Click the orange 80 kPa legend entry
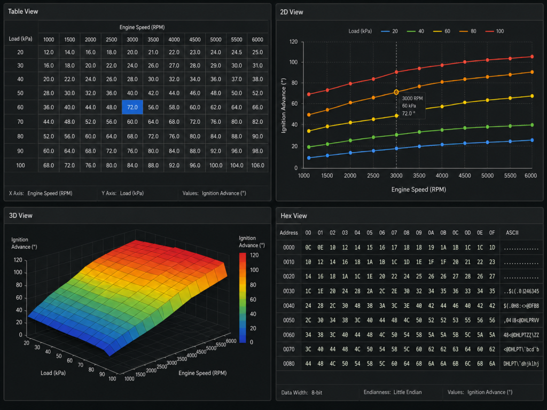The image size is (547, 410). 468,31
